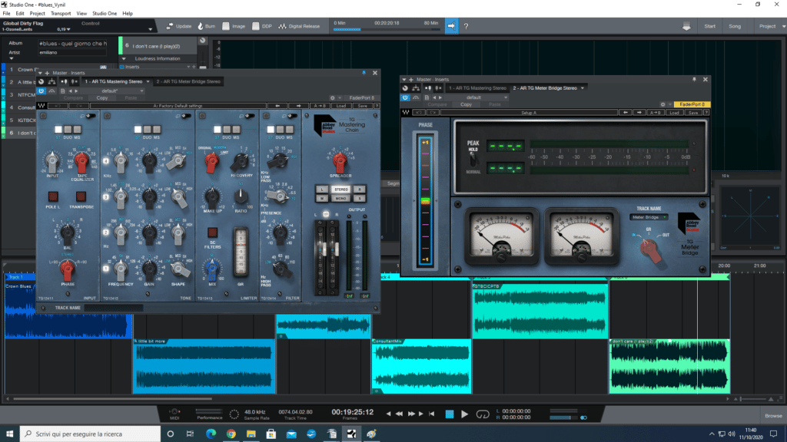Switch to the Song page
The height and width of the screenshot is (442, 787).
point(735,26)
